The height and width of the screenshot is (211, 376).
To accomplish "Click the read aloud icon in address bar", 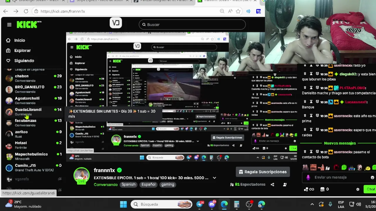I will (x=230, y=11).
